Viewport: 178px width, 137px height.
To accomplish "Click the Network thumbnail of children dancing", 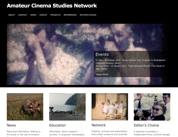I will pyautogui.click(x=110, y=107).
